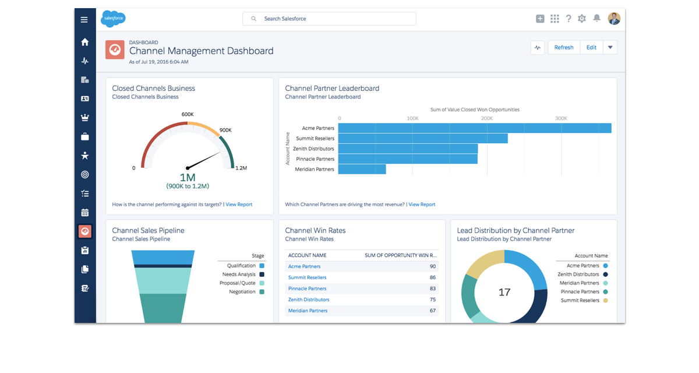
Task: Open the user profile avatar menu
Action: (x=614, y=19)
